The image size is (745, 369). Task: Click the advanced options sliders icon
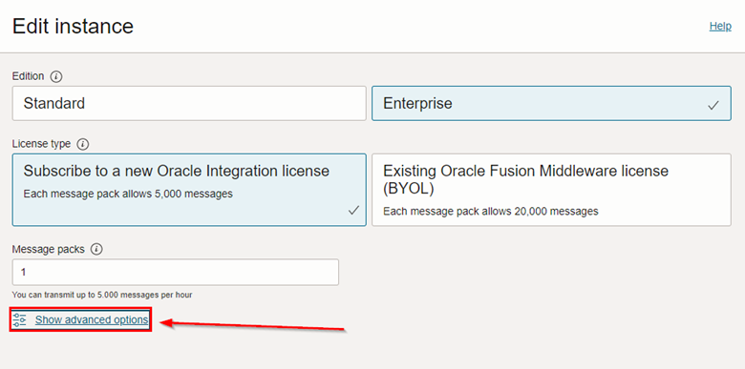click(x=19, y=319)
